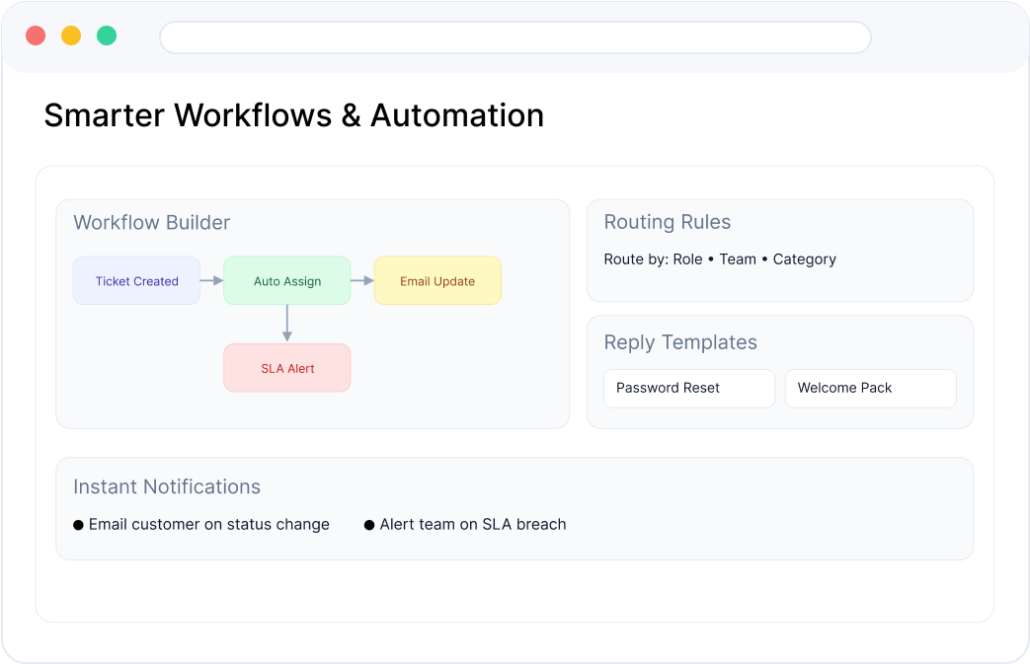Viewport: 1030px width, 664px height.
Task: Click the Reply Templates heading
Action: [x=680, y=342]
